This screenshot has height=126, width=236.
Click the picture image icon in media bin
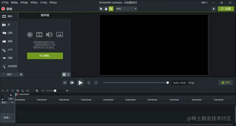[60, 34]
